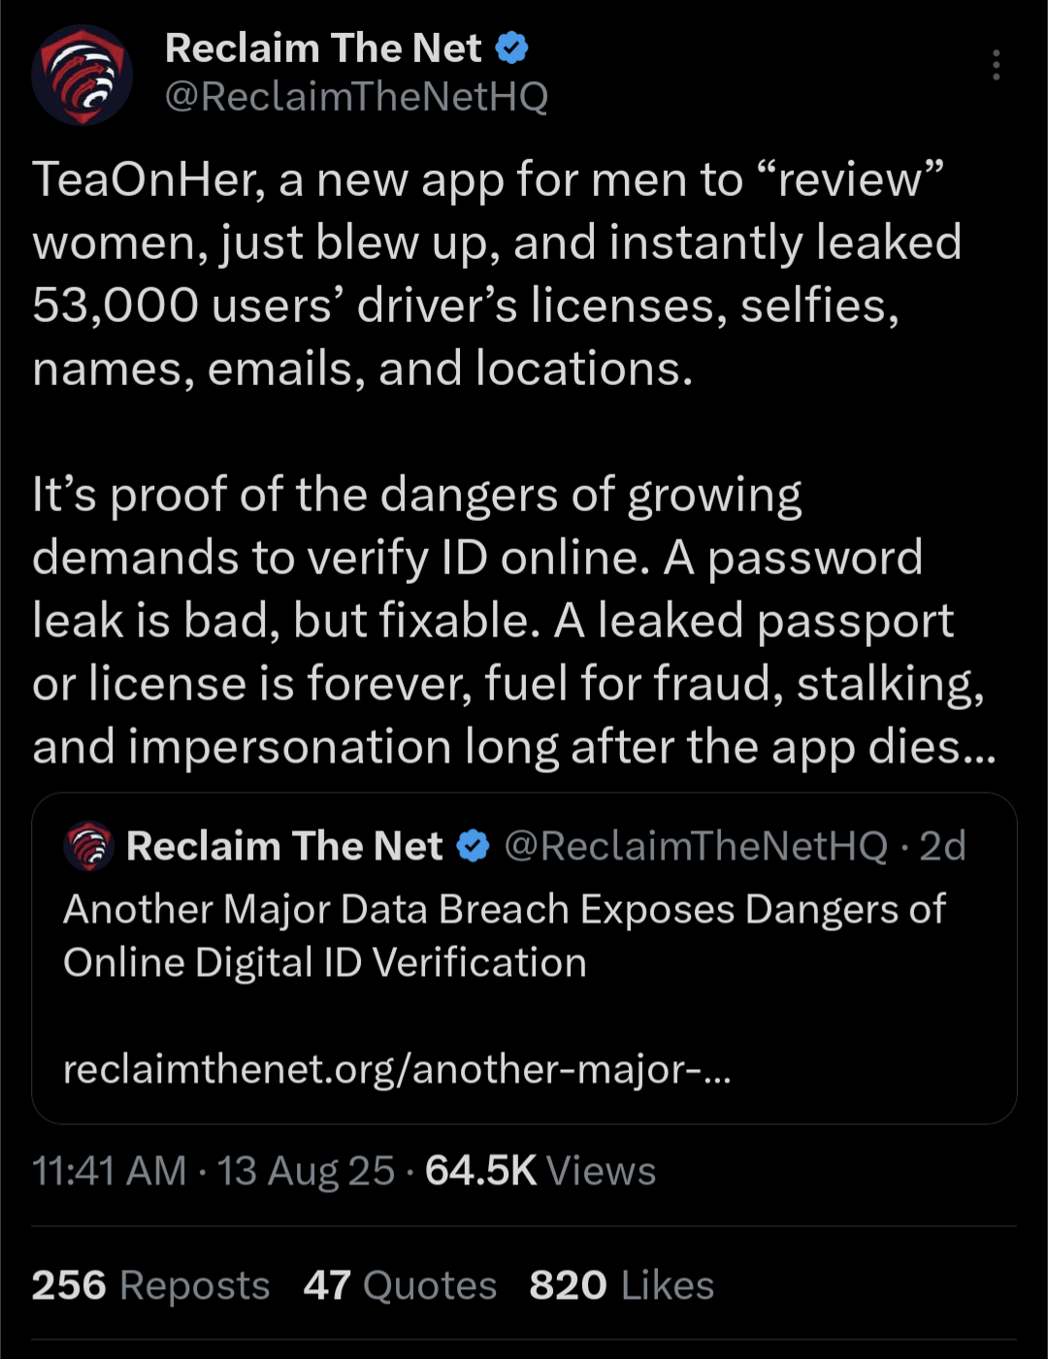View the 256 Reposts list
1048x1359 pixels.
[x=150, y=1285]
